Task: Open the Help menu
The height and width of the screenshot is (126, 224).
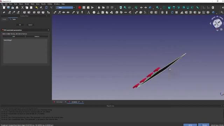Action: click(x=63, y=4)
